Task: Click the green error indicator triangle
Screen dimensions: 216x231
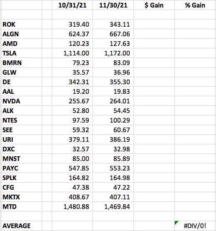Action: pyautogui.click(x=176, y=222)
